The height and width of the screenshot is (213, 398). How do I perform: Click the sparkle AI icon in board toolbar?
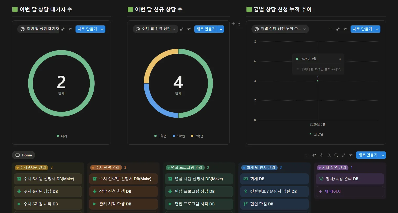pyautogui.click(x=329, y=155)
